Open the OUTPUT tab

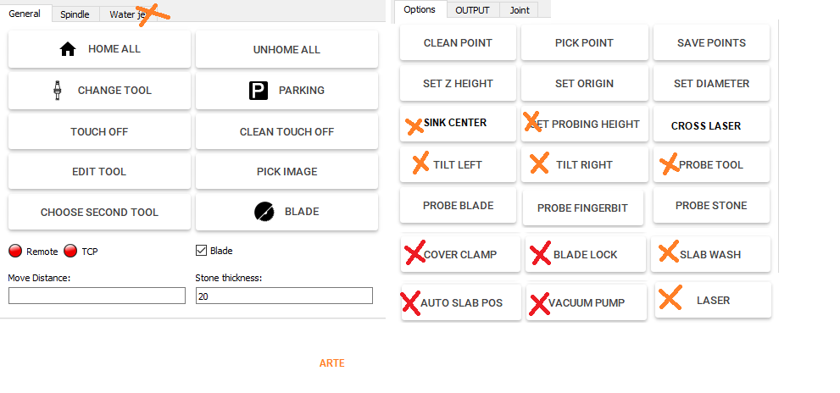pyautogui.click(x=472, y=10)
